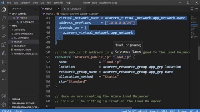Viewport: 200px width, 112px height.
Task: Open the remote explorer panel icon
Action: (4, 62)
